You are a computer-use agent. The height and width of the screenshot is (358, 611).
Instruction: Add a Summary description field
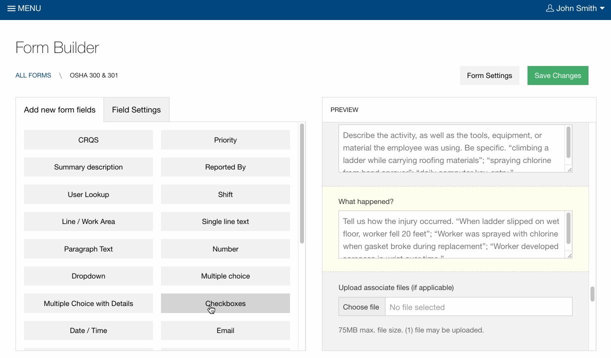click(88, 167)
